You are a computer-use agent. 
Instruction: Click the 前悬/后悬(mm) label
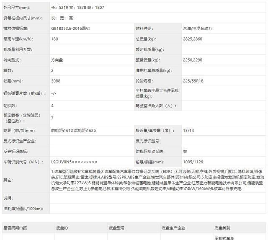tap(150, 162)
